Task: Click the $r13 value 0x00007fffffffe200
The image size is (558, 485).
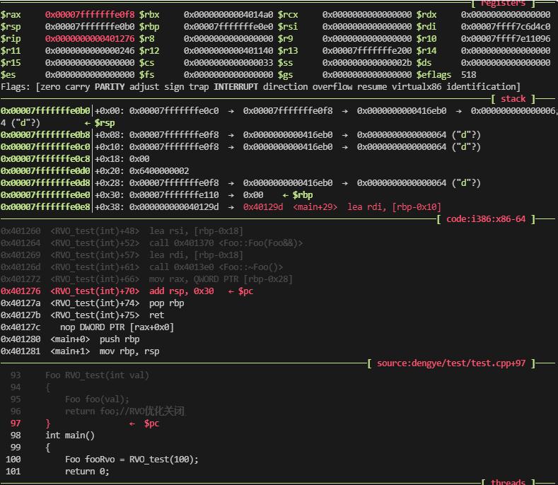Action: [x=367, y=50]
